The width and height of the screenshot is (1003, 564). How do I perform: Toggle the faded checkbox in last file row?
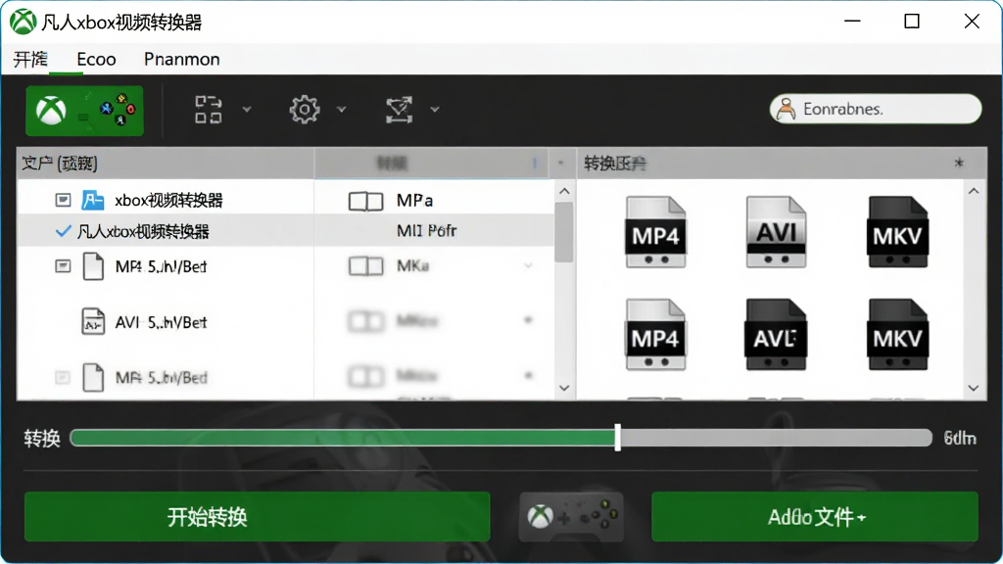[x=63, y=377]
